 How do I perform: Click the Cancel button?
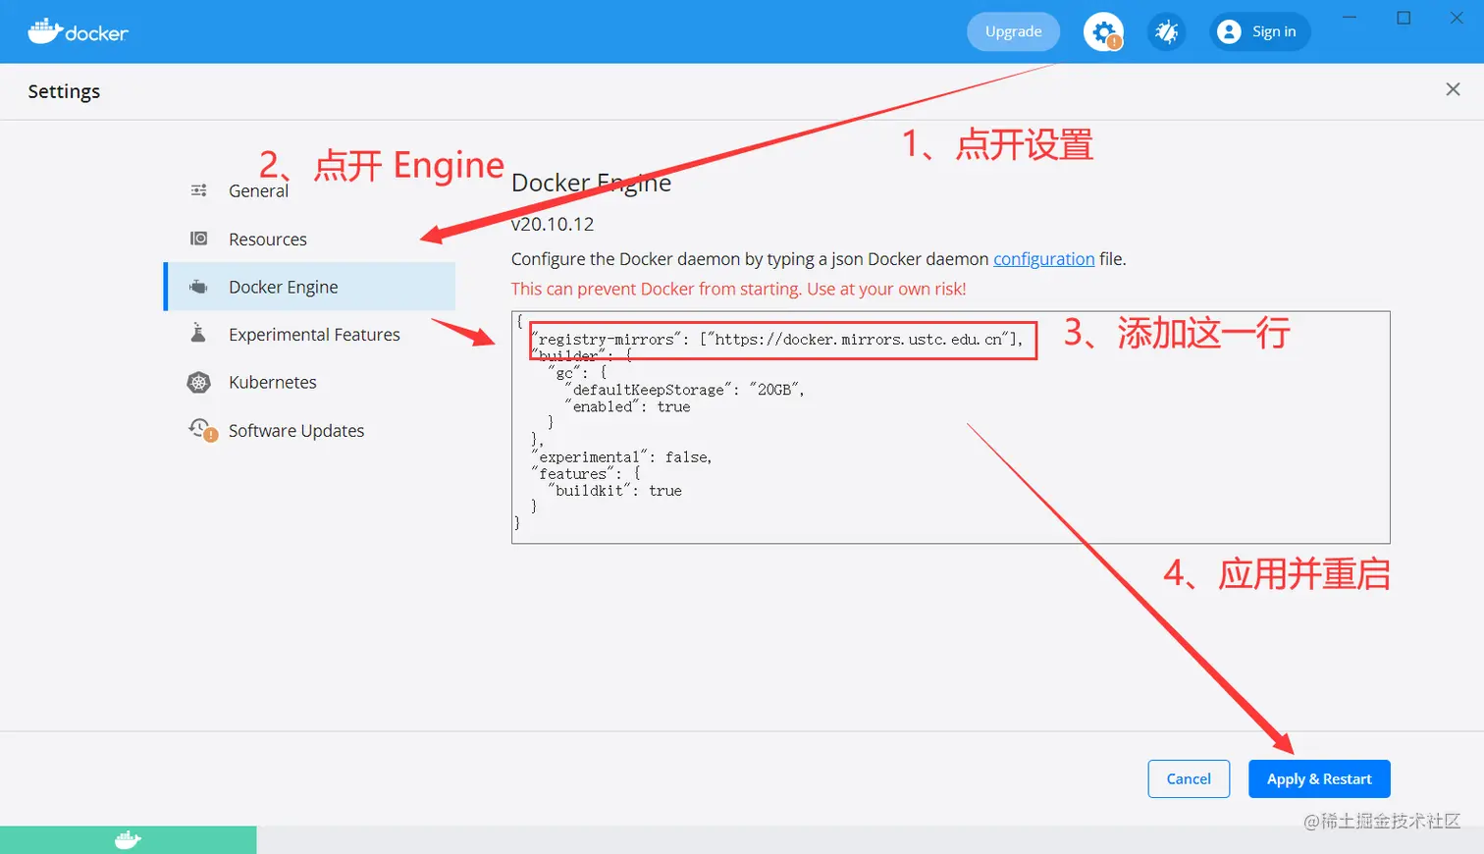(1188, 778)
